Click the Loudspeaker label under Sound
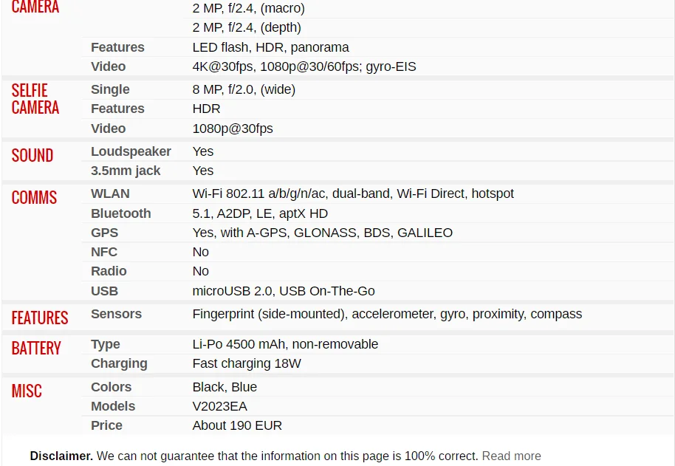Viewport: 675px width, 466px height. coord(131,151)
